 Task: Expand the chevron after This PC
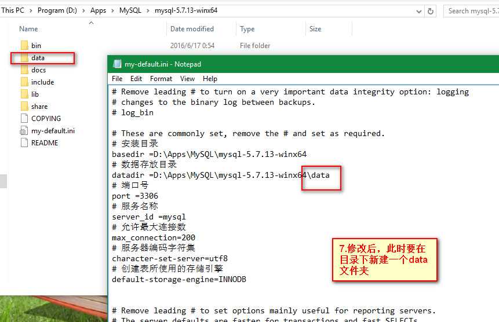coord(31,10)
